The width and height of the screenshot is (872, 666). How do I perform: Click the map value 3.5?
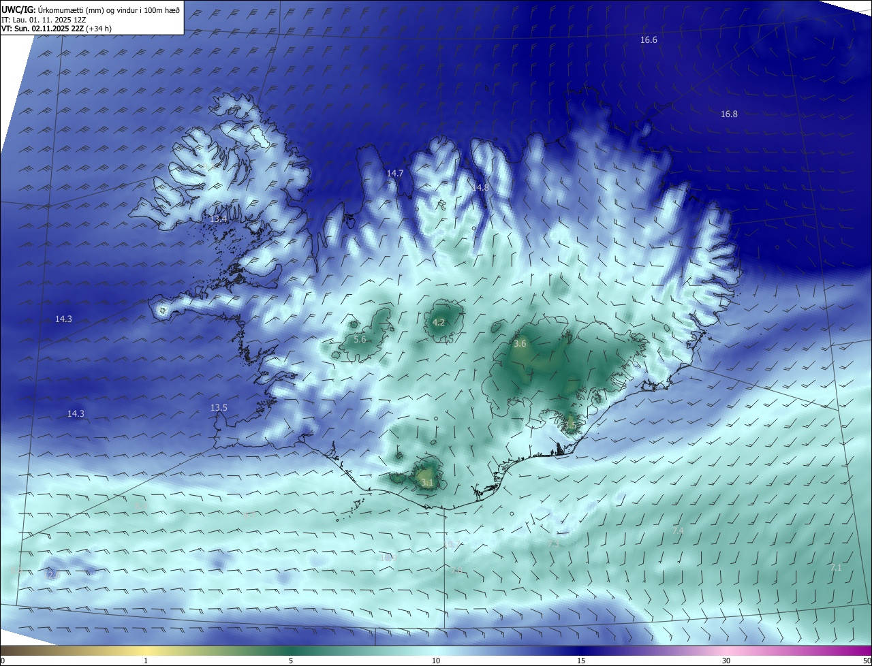click(x=570, y=426)
